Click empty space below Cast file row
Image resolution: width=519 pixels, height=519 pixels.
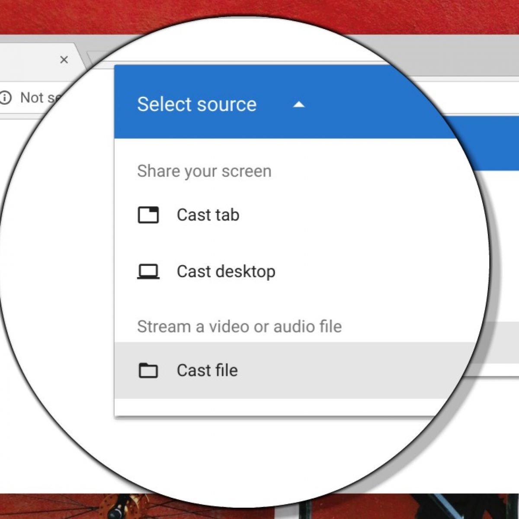[259, 407]
